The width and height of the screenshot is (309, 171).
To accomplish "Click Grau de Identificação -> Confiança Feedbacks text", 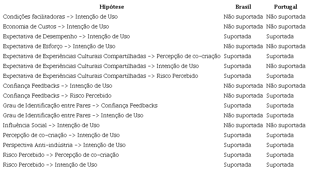I will point(80,105).
